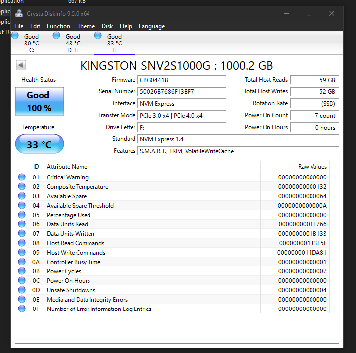Click the 33 °C temperature button
Image resolution: width=356 pixels, height=353 pixels.
40,144
